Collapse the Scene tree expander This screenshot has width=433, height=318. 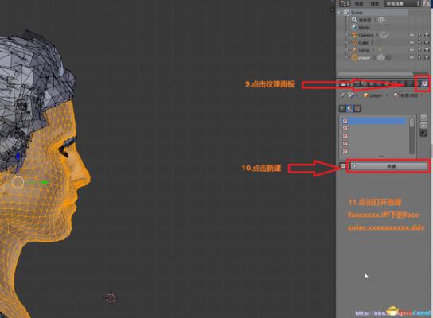pyautogui.click(x=339, y=13)
